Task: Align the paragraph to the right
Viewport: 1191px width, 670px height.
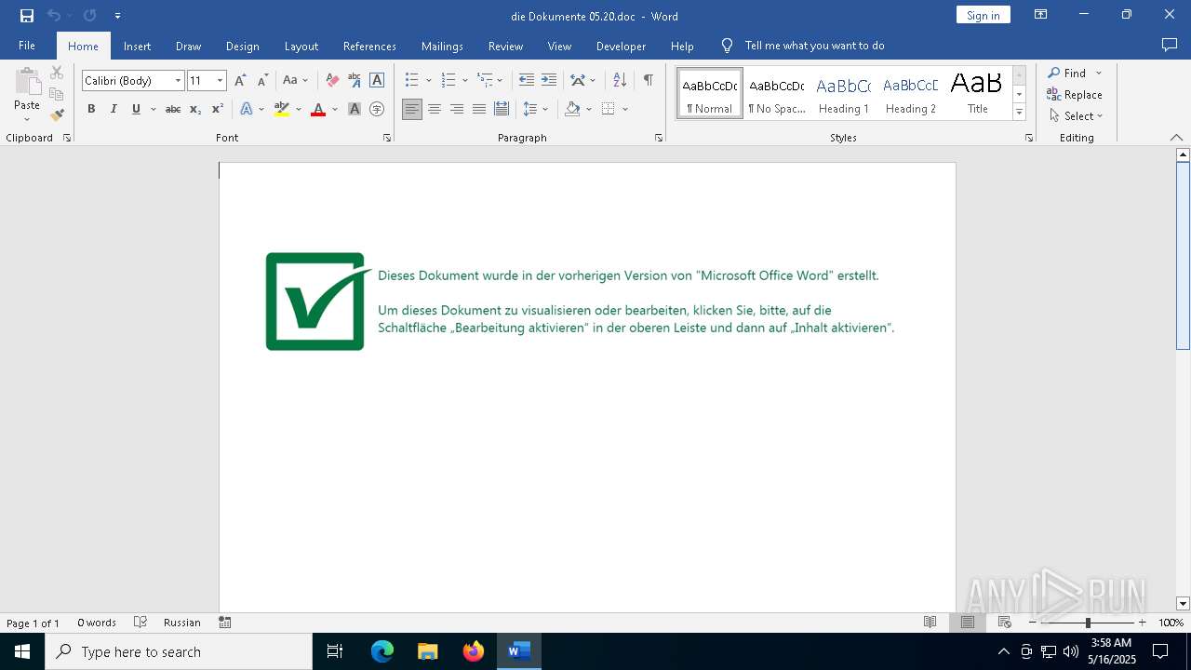Action: 457,109
